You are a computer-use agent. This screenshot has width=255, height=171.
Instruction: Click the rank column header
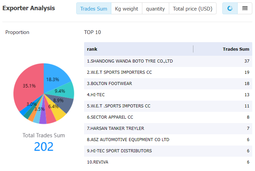[92, 49]
